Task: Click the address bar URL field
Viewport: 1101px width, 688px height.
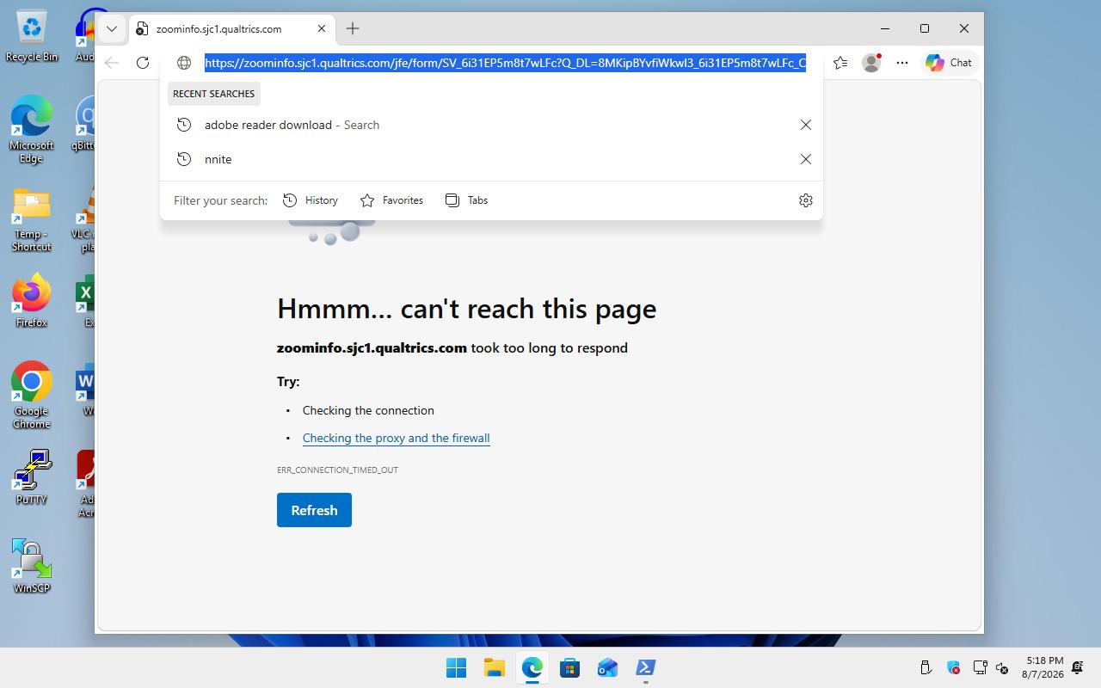Action: click(x=505, y=63)
